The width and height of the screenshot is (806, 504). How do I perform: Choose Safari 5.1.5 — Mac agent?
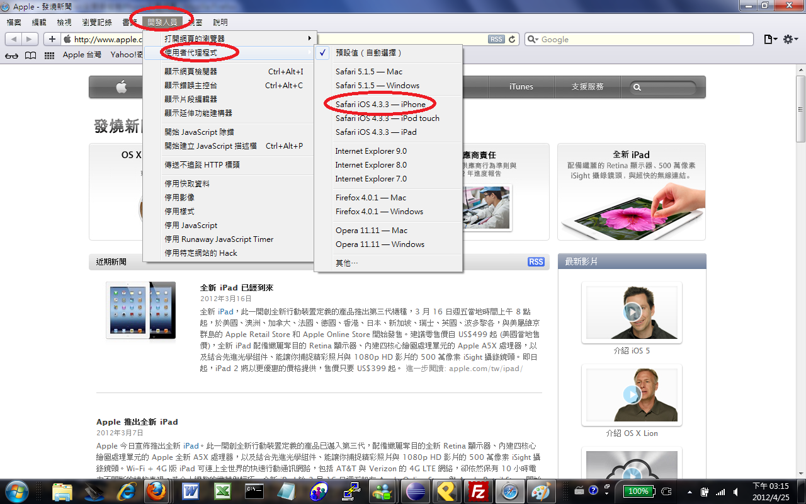pyautogui.click(x=389, y=71)
